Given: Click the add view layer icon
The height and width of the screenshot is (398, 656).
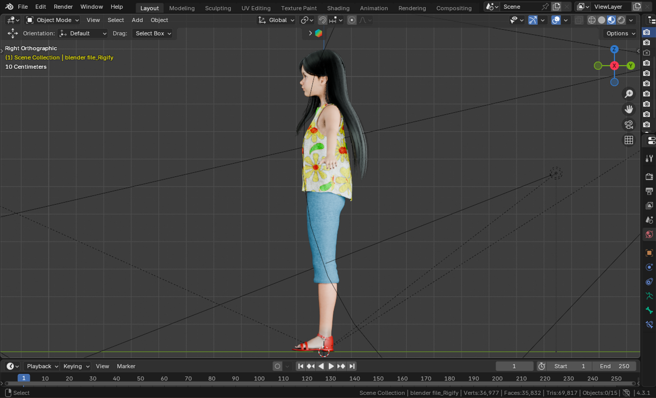Looking at the screenshot, I should pyautogui.click(x=637, y=7).
